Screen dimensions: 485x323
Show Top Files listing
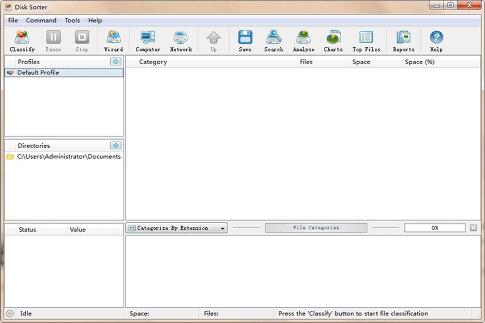(x=366, y=40)
